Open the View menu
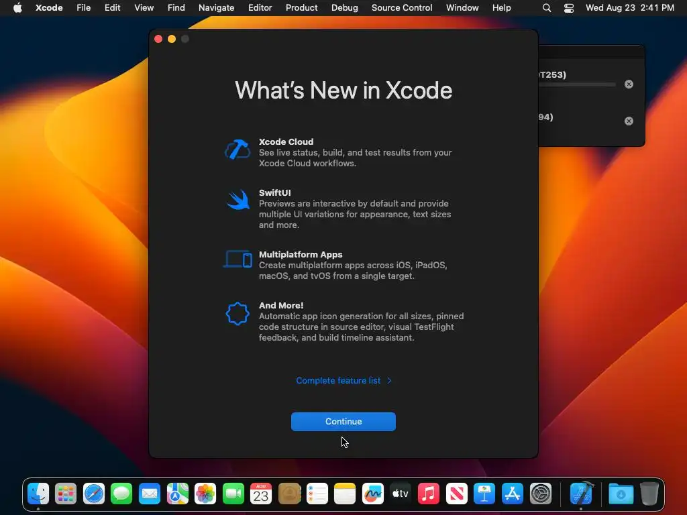 tap(144, 7)
